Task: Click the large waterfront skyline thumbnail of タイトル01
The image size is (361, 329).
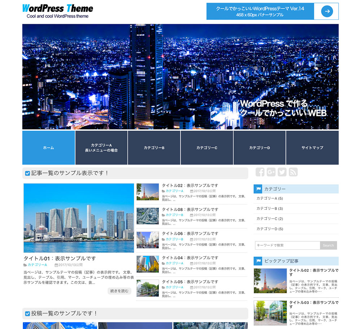Action: (x=79, y=218)
